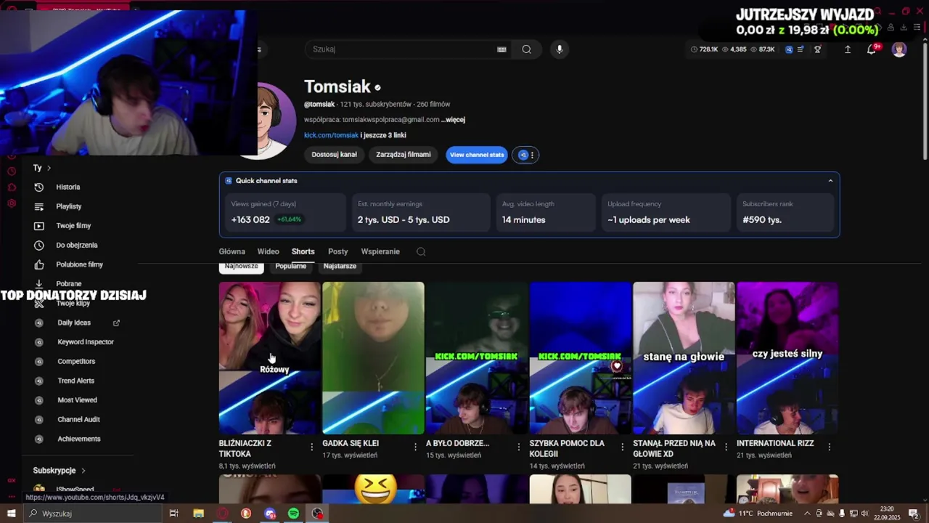
Task: Open the account avatar menu
Action: point(899,49)
